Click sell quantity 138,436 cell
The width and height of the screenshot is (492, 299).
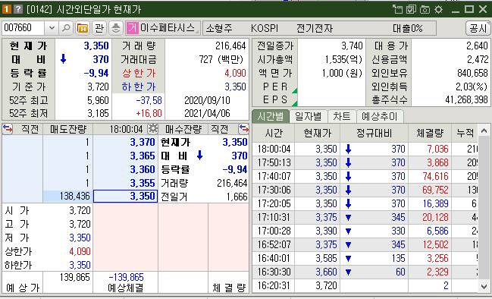coord(67,197)
